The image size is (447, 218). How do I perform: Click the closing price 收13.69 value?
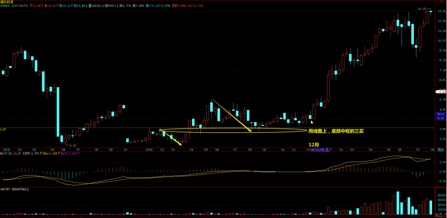click(x=79, y=6)
